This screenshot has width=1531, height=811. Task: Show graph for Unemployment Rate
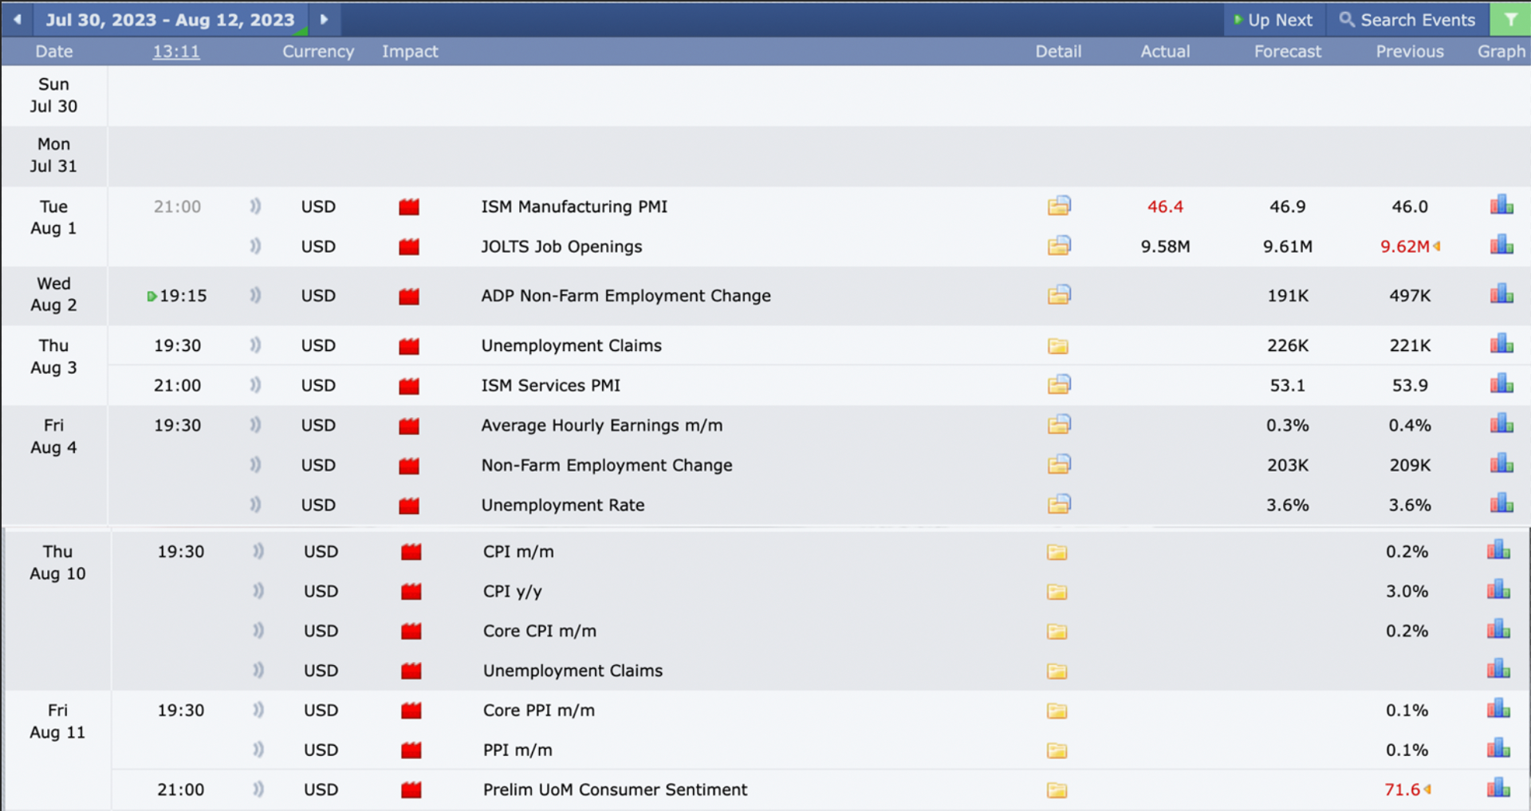point(1501,503)
